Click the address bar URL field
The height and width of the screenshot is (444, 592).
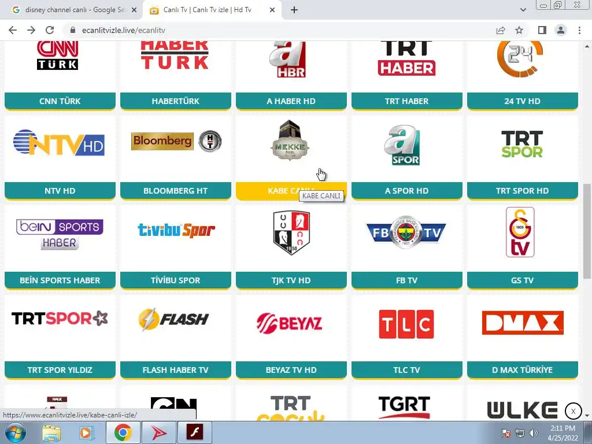(279, 30)
